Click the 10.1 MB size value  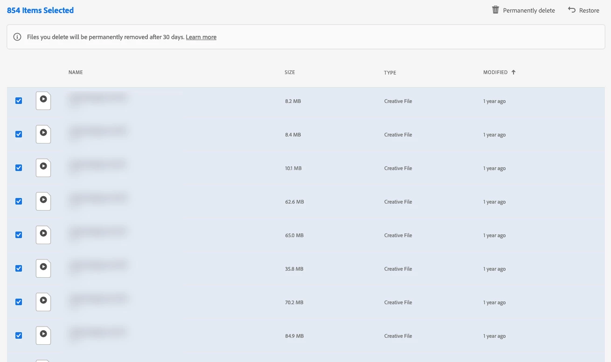coord(293,168)
